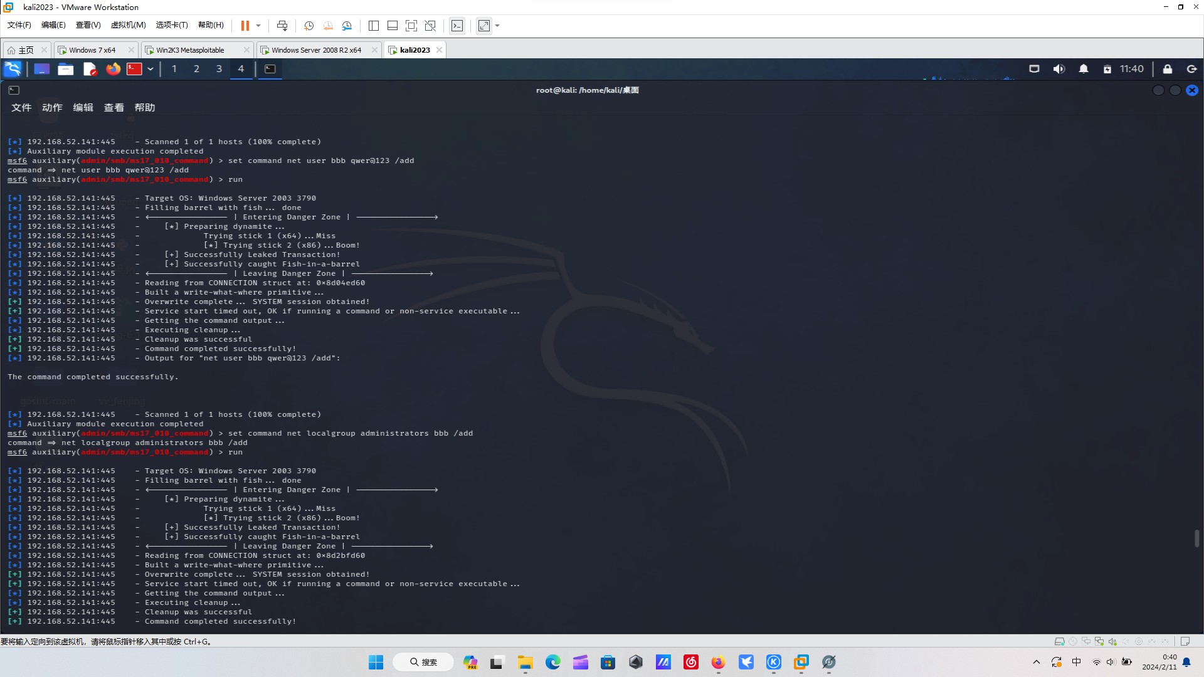Open the terminal 动作 menu

pos(52,108)
